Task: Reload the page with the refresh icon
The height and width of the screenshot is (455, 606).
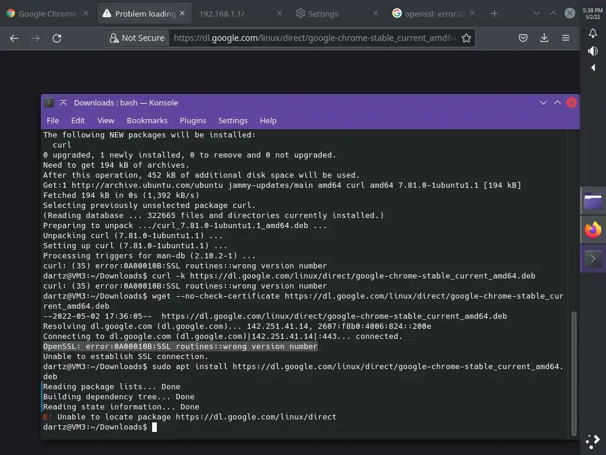Action: tap(57, 39)
